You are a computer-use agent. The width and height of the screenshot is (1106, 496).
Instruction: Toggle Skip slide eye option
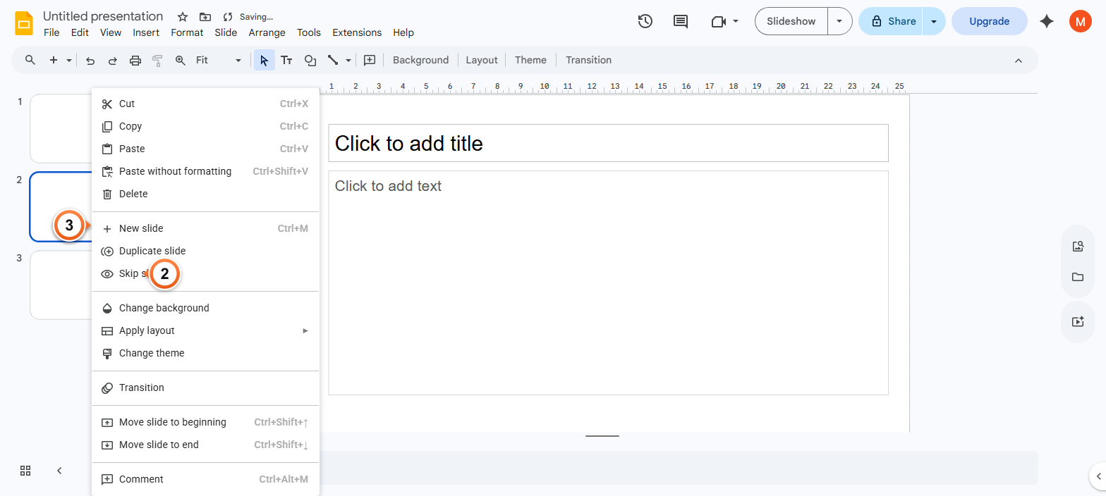coord(206,273)
